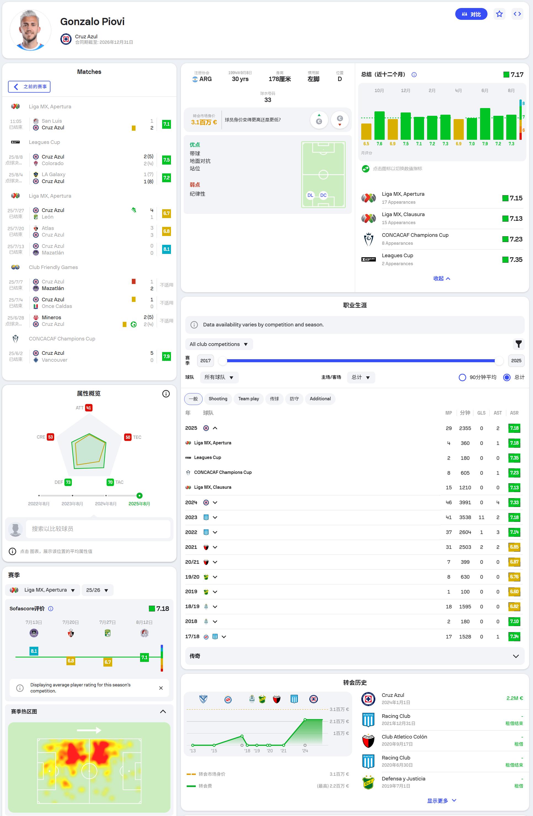The height and width of the screenshot is (816, 533).
Task: Open the Cruz Azul club crest in the header
Action: (x=66, y=39)
